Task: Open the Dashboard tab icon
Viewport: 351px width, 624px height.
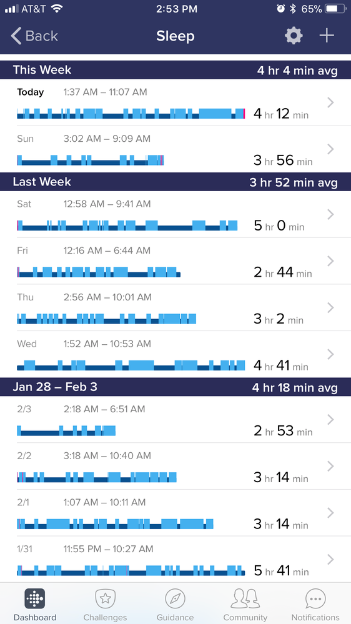Action: coord(34,598)
